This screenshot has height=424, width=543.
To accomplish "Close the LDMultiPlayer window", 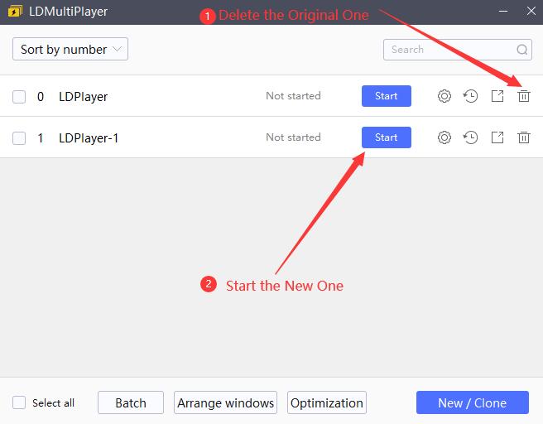I will (x=531, y=11).
